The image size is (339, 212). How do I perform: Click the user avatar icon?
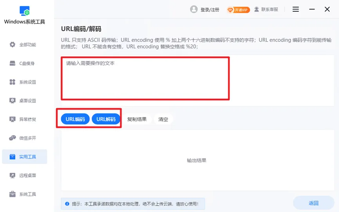click(194, 9)
